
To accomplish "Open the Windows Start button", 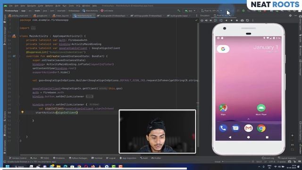I will (x=8, y=166).
